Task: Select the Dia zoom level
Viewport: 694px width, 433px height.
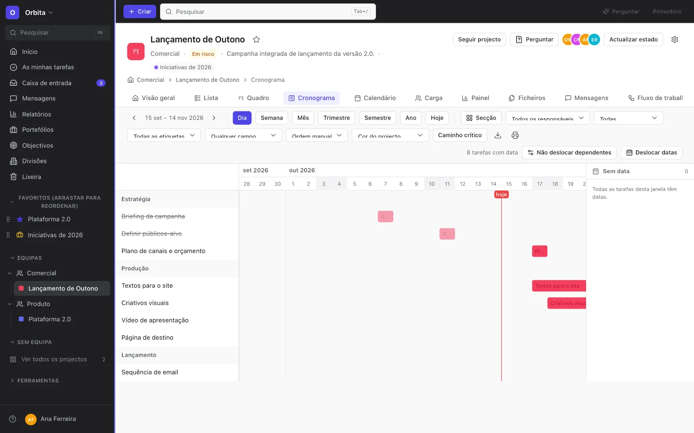Action: 242,118
